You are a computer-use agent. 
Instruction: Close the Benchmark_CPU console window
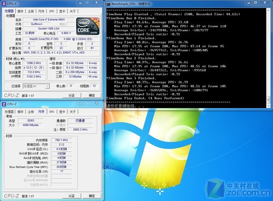(x=265, y=3)
